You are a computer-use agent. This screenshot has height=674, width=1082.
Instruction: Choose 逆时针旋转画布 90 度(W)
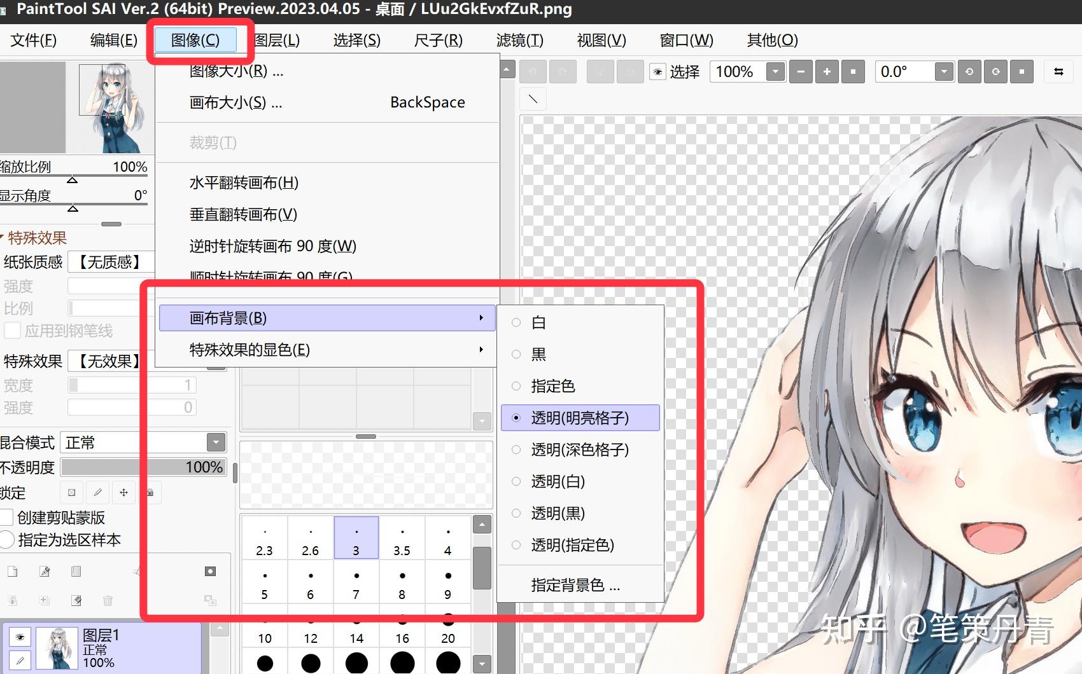pyautogui.click(x=327, y=246)
